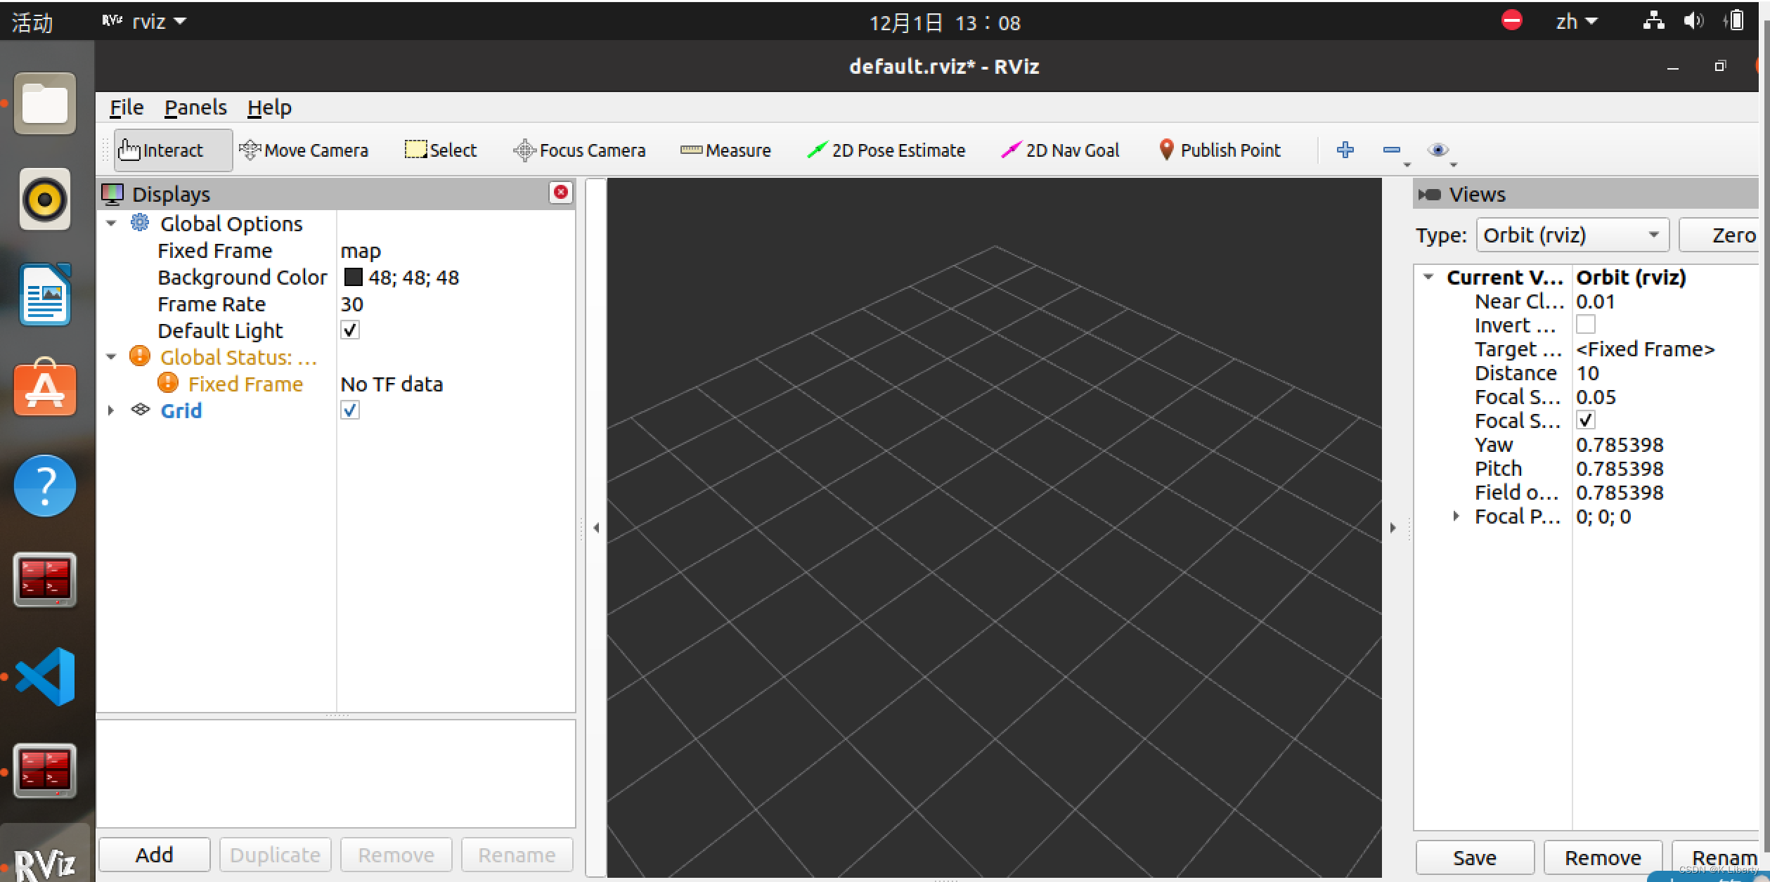1770x882 pixels.
Task: Collapse the Global Options tree
Action: coord(111,223)
